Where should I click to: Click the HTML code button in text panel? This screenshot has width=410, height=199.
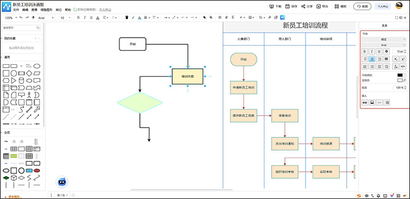[403, 67]
